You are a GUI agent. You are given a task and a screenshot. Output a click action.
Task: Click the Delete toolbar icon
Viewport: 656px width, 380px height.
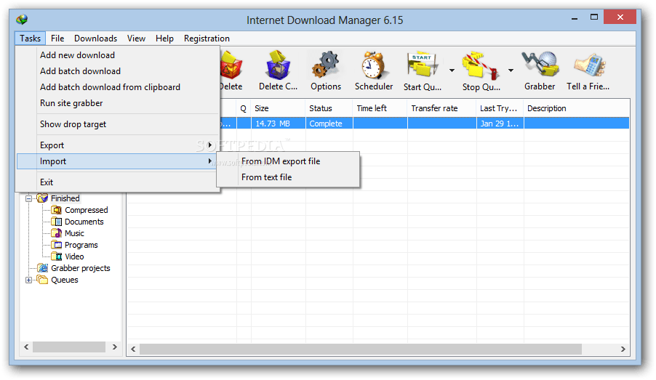pyautogui.click(x=231, y=65)
